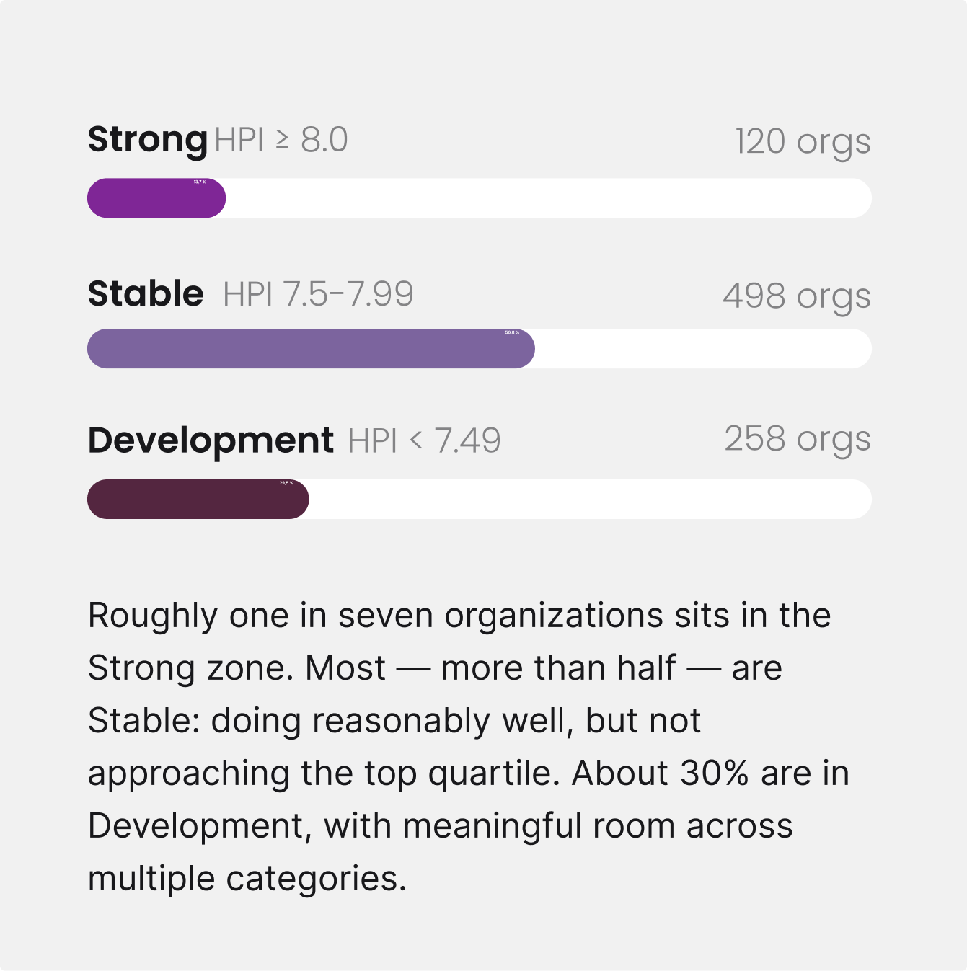Click the dark maroon Development progress fill
Viewport: 967px width, 971px height.
click(x=198, y=499)
